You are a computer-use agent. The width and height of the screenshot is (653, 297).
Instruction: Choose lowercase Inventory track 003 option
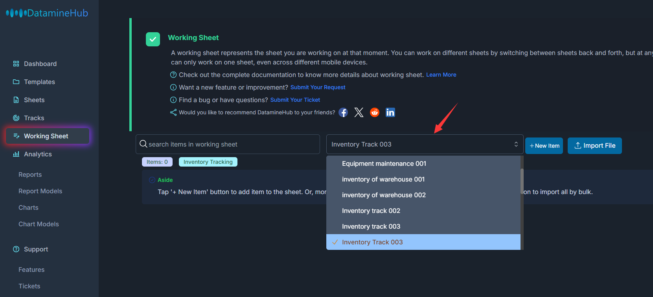pos(423,226)
